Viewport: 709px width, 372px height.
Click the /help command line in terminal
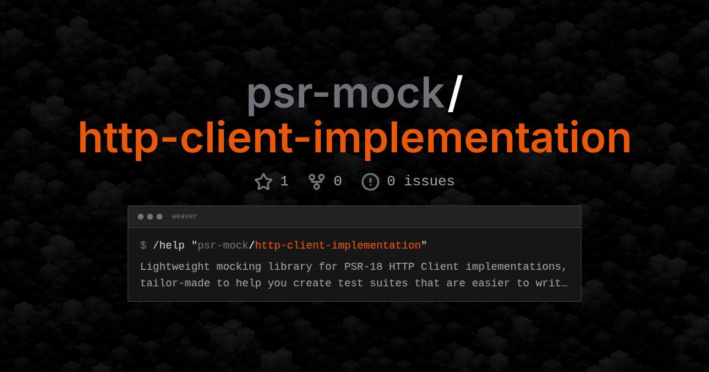(x=284, y=245)
